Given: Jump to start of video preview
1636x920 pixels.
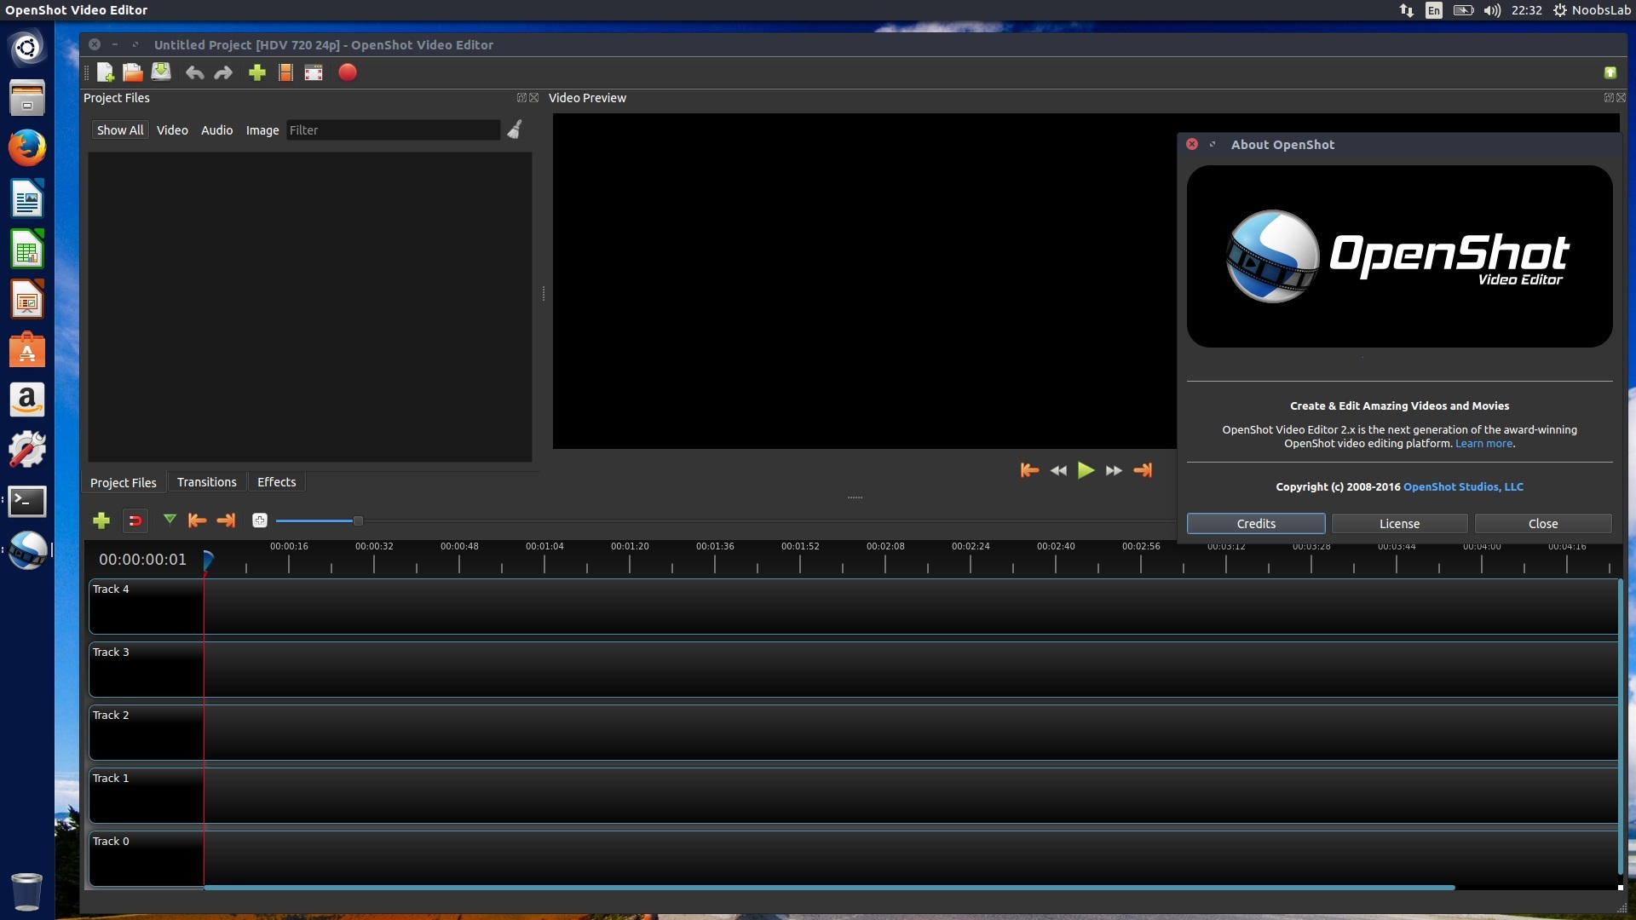Looking at the screenshot, I should click(x=1029, y=470).
